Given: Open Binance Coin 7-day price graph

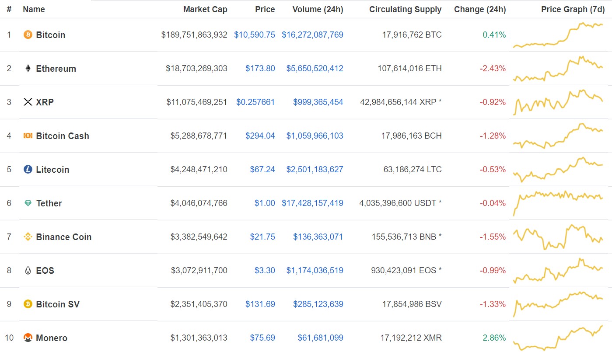Looking at the screenshot, I should click(558, 237).
